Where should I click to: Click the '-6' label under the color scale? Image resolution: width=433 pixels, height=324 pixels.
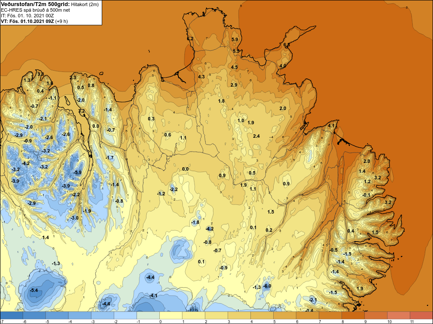tap(24, 321)
